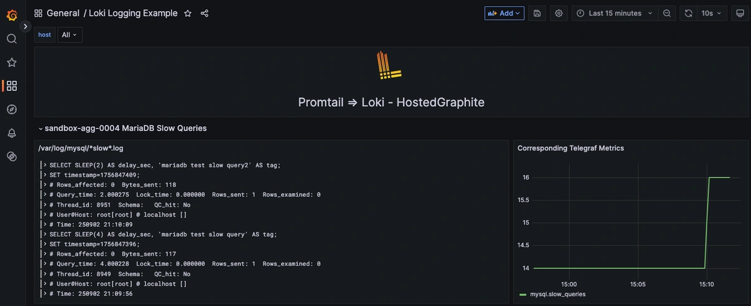Click the /var/log/mysql/*slow*.log panel title
The width and height of the screenshot is (751, 306).
click(x=82, y=148)
